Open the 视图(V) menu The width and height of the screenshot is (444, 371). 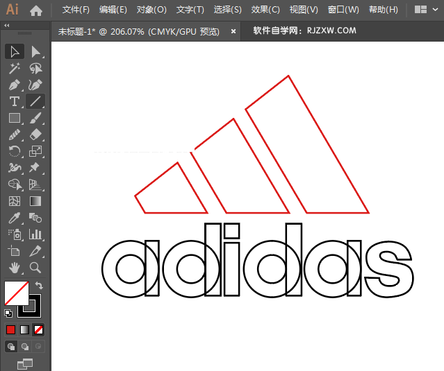point(304,10)
